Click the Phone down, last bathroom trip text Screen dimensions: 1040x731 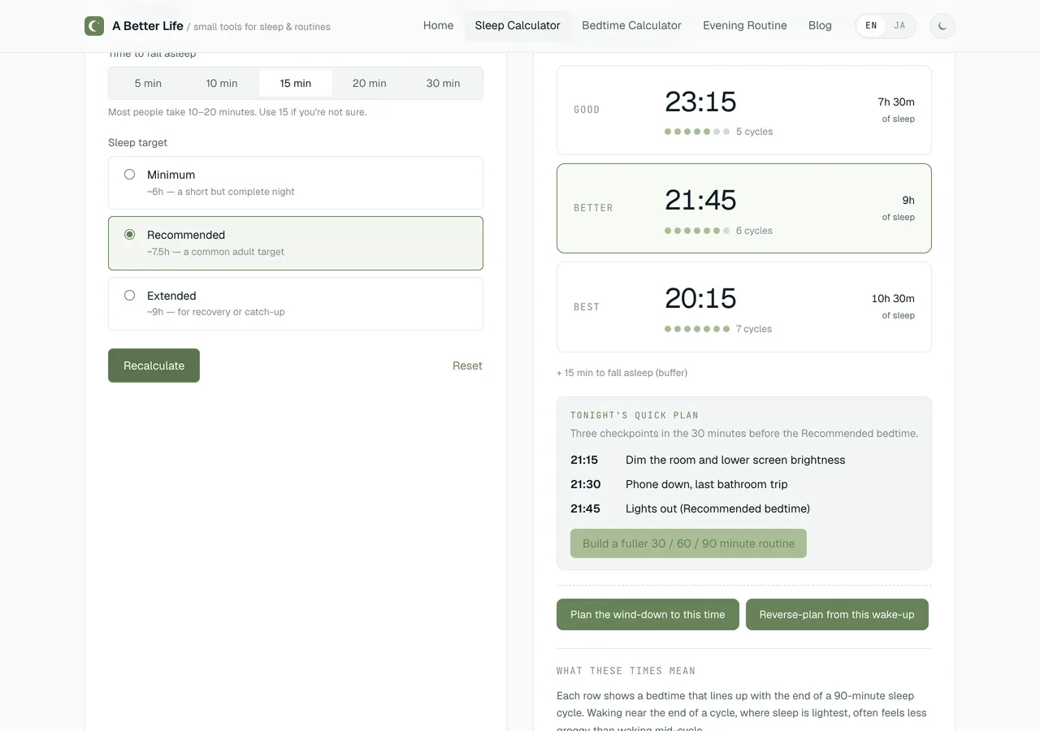pyautogui.click(x=707, y=484)
